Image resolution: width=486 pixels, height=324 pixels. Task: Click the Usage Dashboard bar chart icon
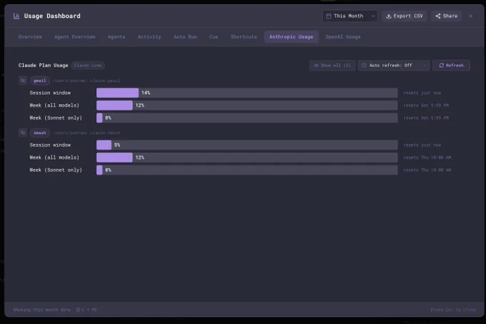click(16, 16)
